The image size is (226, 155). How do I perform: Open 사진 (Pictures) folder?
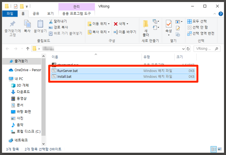click(17, 118)
